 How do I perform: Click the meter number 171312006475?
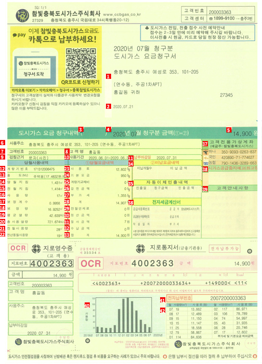point(44,169)
